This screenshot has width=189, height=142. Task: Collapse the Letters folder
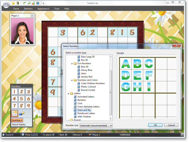pos(69,94)
